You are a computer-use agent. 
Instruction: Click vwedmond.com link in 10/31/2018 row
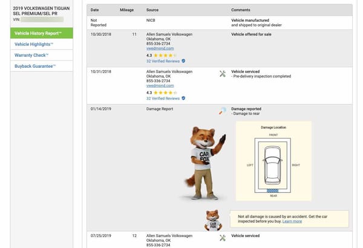pyautogui.click(x=160, y=86)
